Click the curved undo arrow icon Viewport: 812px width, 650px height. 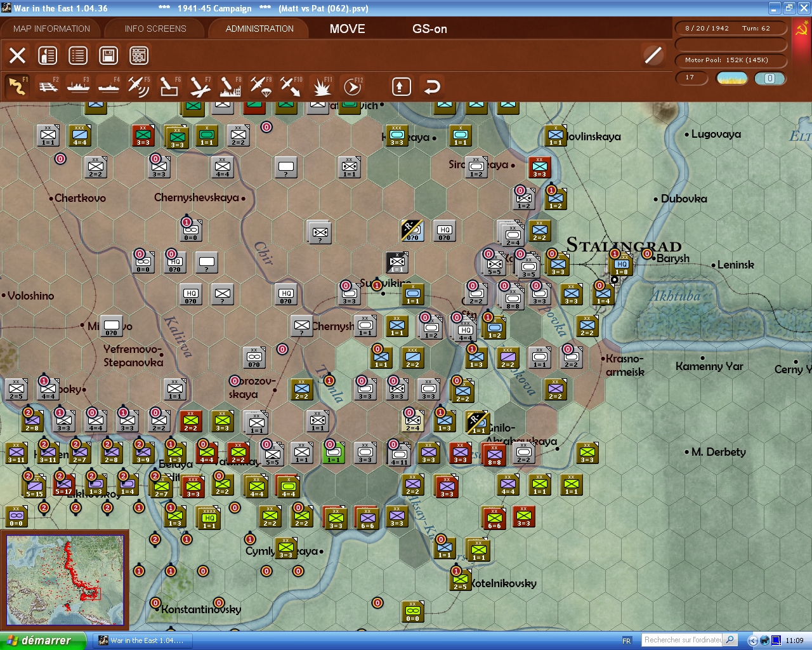click(432, 86)
